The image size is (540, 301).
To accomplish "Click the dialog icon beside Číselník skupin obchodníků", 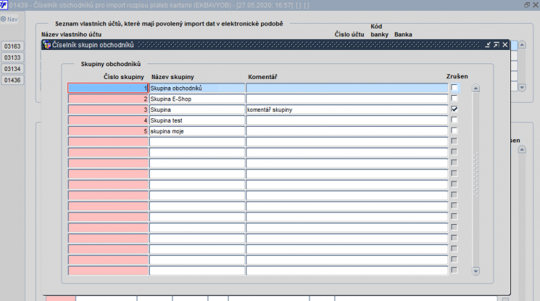I will point(47,45).
